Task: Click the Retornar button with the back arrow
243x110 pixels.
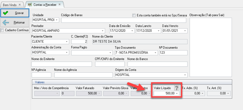Action: [x=15, y=22]
